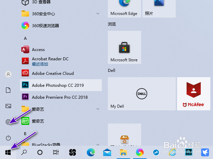Launch Microsoft Edge from taskbar
This screenshot has height=159, width=213.
(91, 152)
